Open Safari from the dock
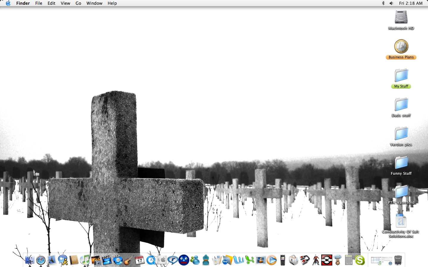Viewport: 428px width, 267px height. (x=41, y=260)
